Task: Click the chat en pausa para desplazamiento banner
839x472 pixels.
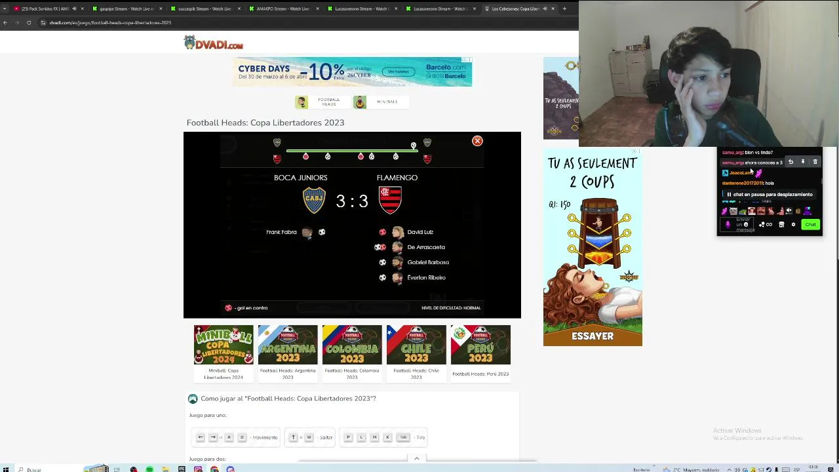Action: coord(770,194)
